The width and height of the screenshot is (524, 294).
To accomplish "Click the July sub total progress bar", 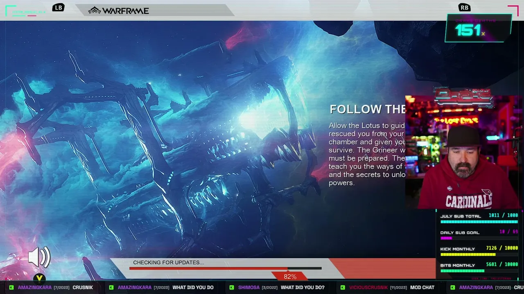I will (479, 222).
